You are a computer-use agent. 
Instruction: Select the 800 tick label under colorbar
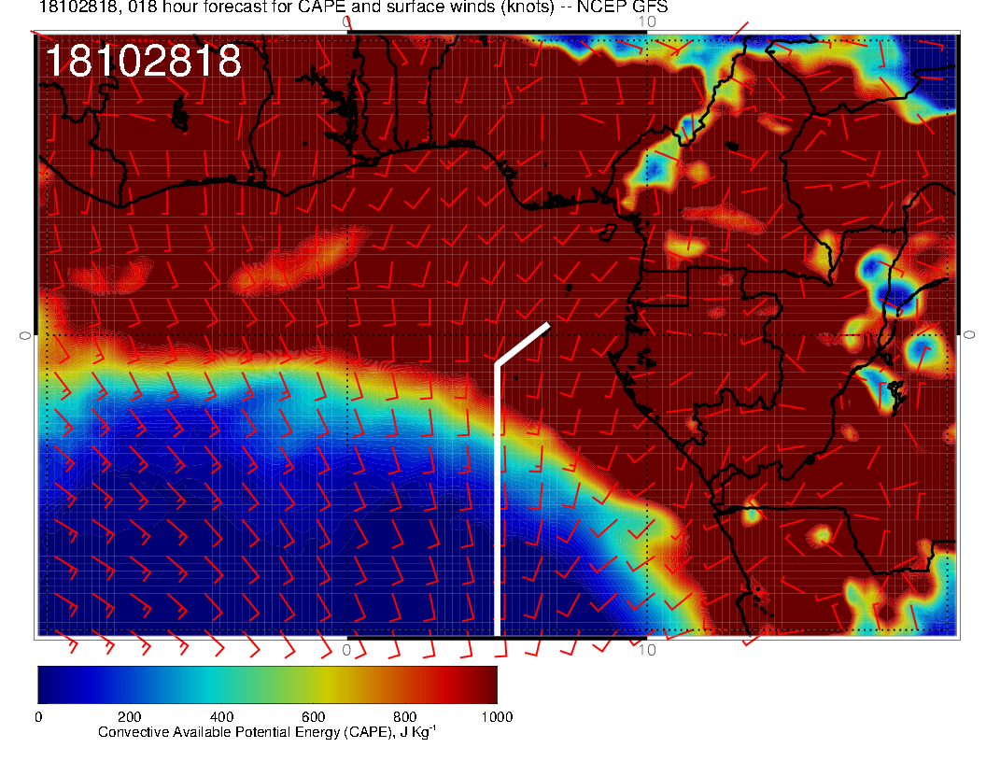[x=404, y=717]
